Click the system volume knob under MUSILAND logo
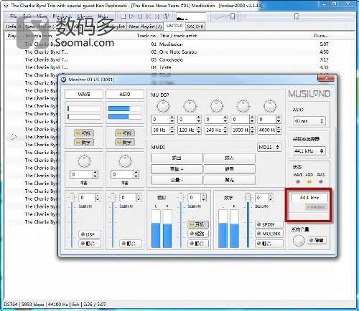 pos(299,241)
